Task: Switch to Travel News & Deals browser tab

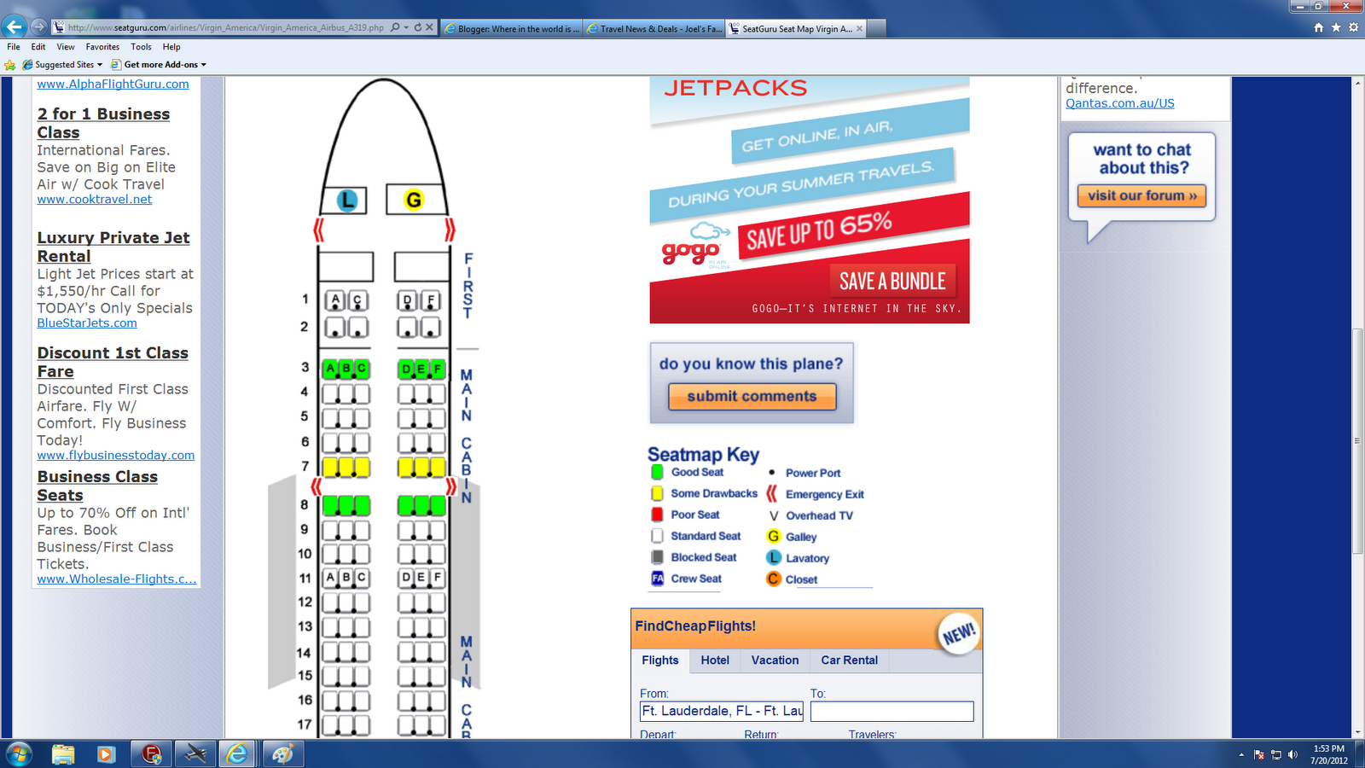Action: coord(654,28)
